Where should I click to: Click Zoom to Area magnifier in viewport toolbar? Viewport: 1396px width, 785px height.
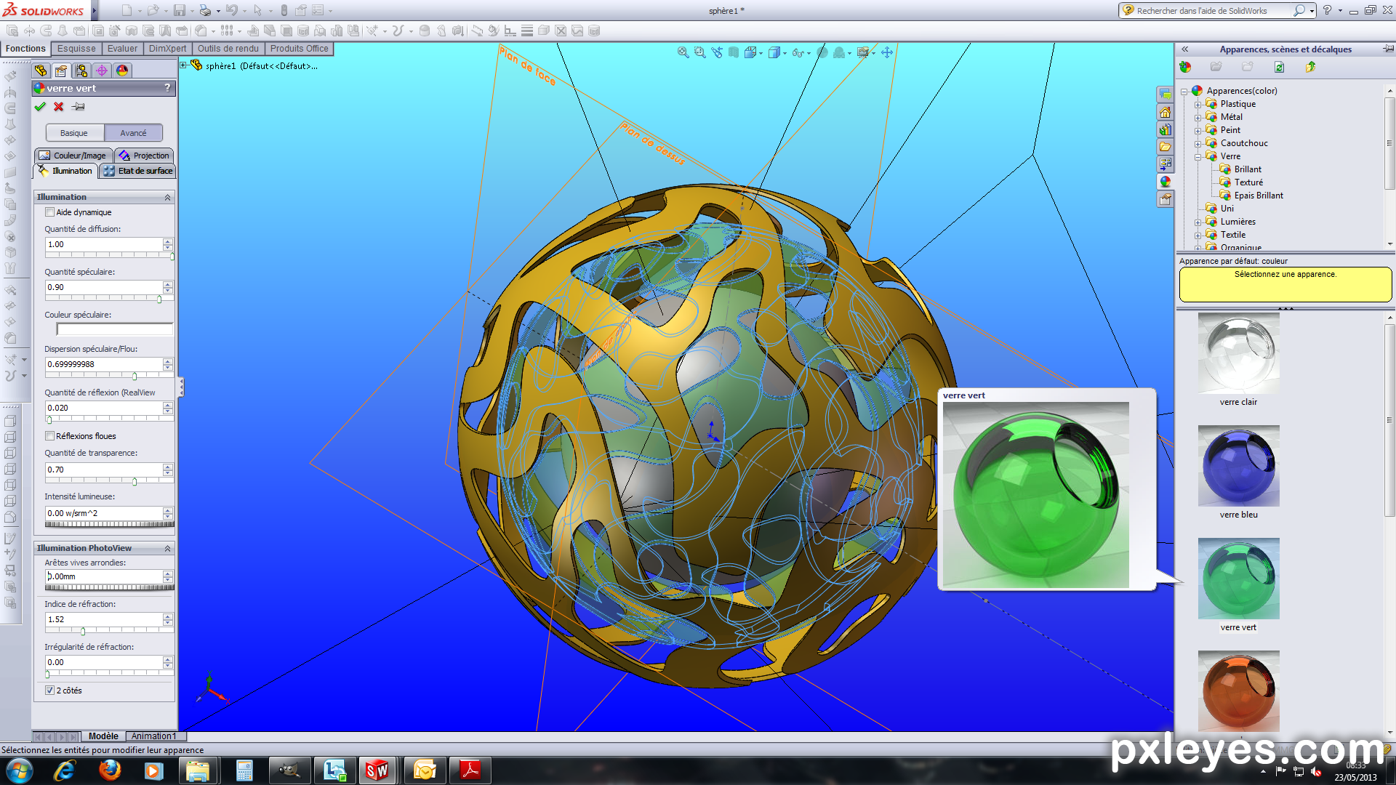coord(700,52)
